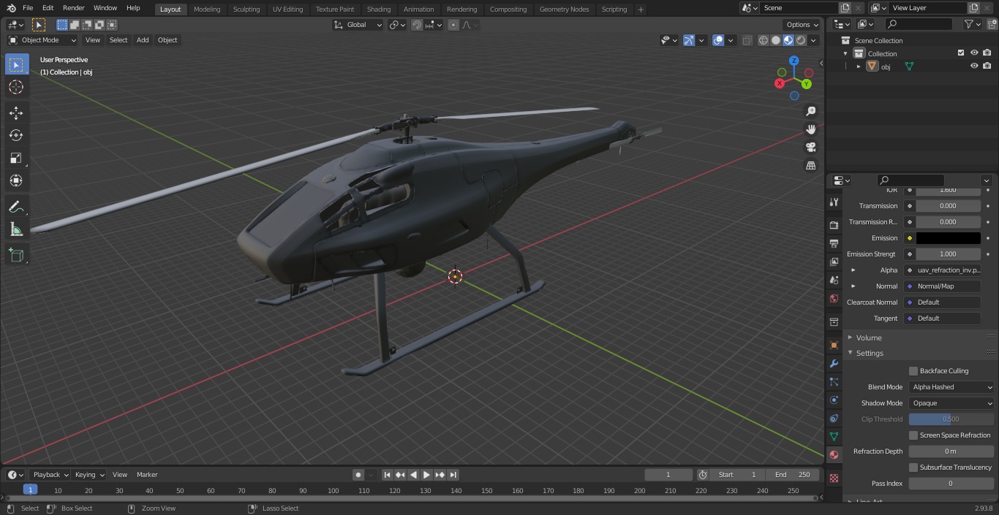Click the zoom viewport magnifier icon

click(x=810, y=111)
